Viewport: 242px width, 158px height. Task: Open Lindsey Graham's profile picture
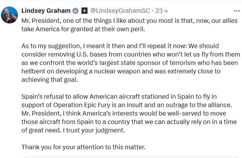10,15
